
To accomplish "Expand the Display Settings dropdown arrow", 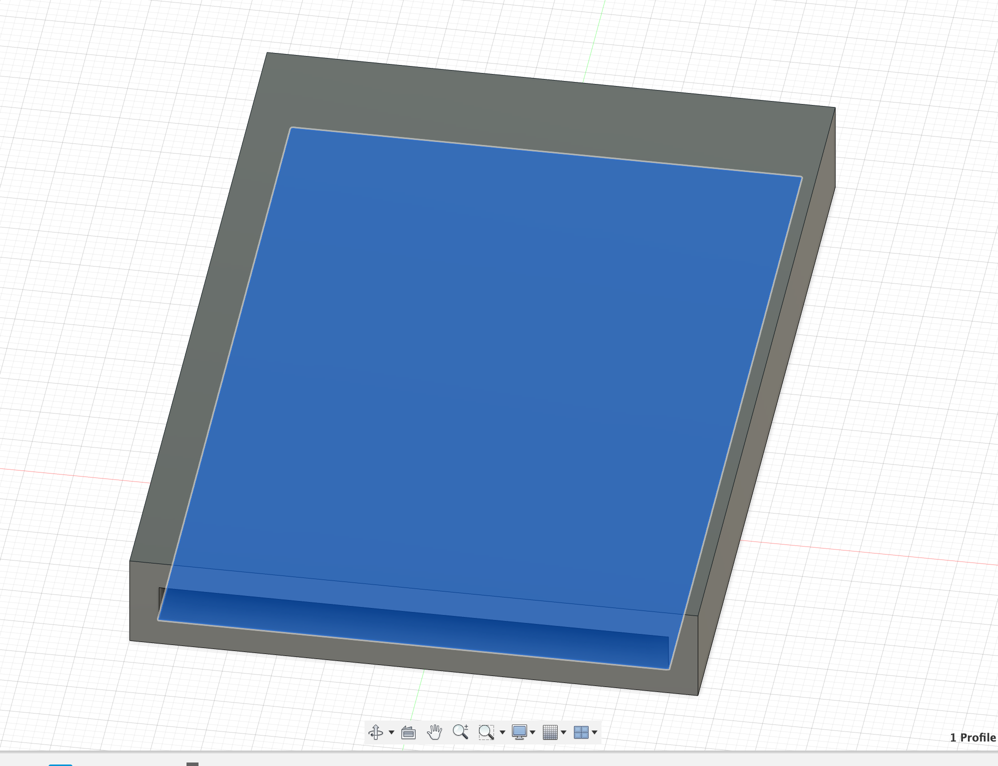I will [533, 732].
